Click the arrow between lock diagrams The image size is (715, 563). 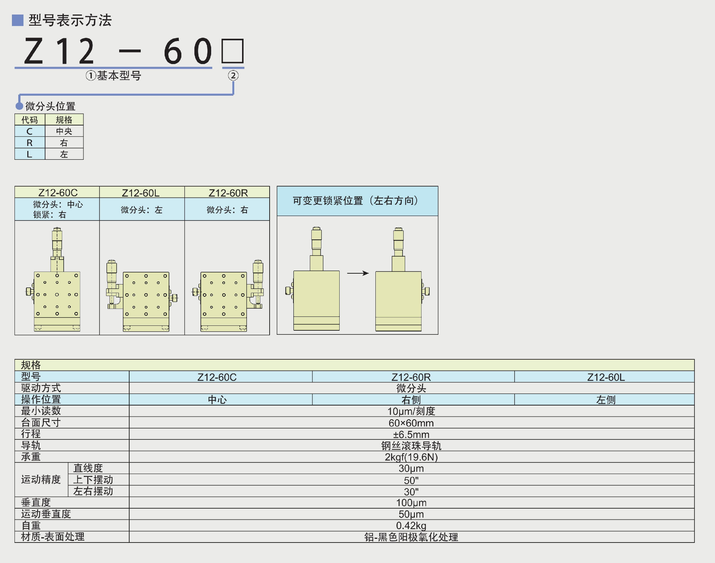pyautogui.click(x=357, y=273)
